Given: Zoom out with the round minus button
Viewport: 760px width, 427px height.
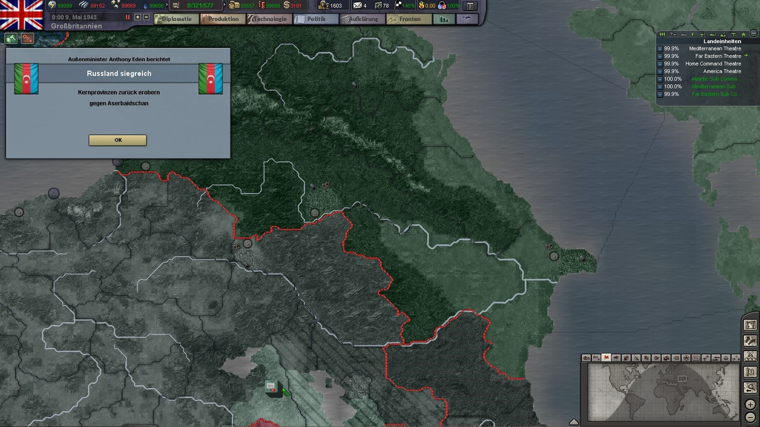Looking at the screenshot, I should pyautogui.click(x=750, y=417).
